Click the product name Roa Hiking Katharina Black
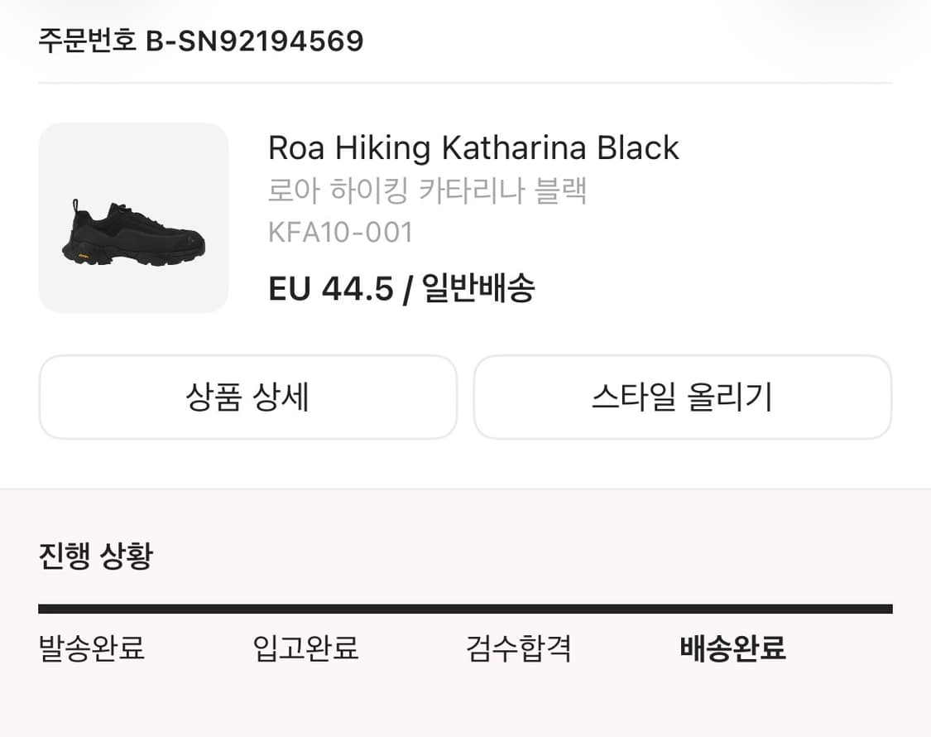Viewport: 931px width, 737px height. click(473, 147)
